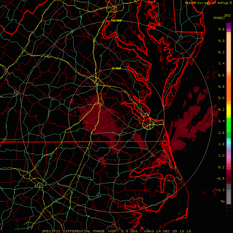Click the 5.0 value on the scale
The height and width of the screenshot is (233, 233).
(x=221, y=98)
